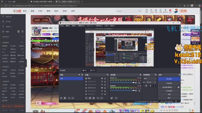Toggle lock on 文本 (GDI+) 3 source

tap(105, 88)
